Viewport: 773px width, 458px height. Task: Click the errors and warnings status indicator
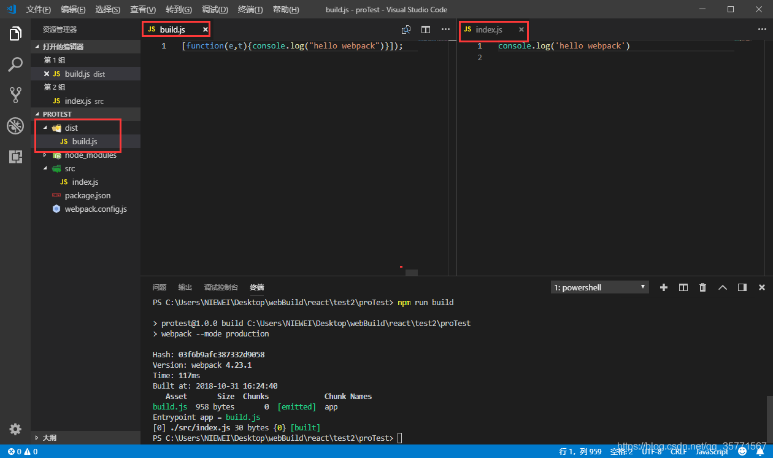[23, 451]
